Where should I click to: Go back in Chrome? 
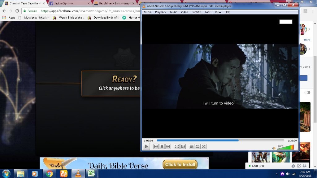pos(4,11)
